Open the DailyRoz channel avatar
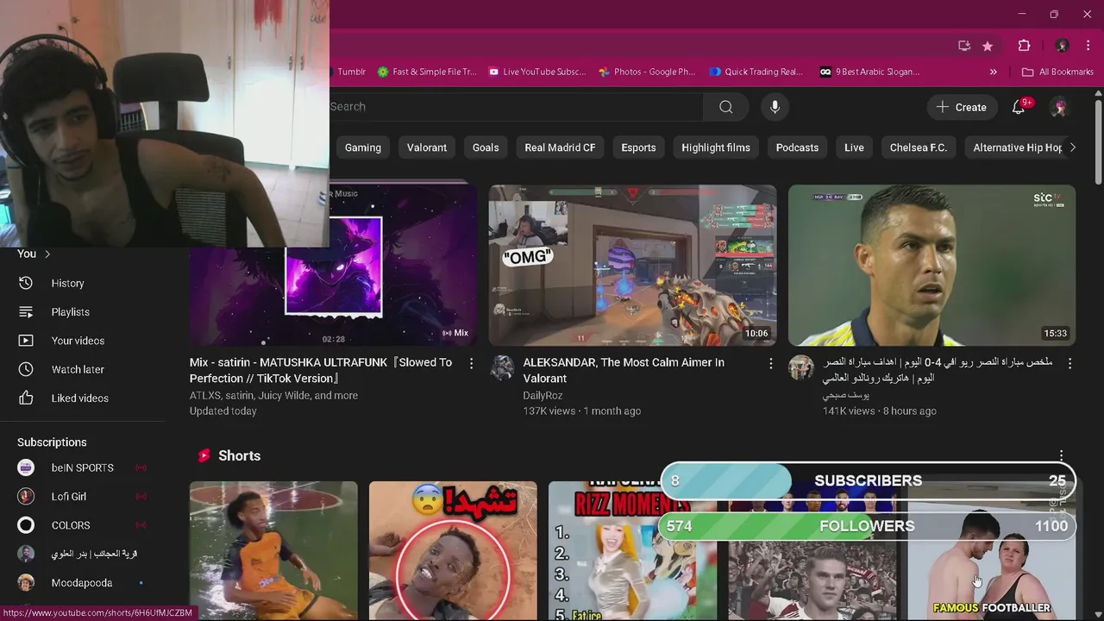1104x621 pixels. (502, 368)
